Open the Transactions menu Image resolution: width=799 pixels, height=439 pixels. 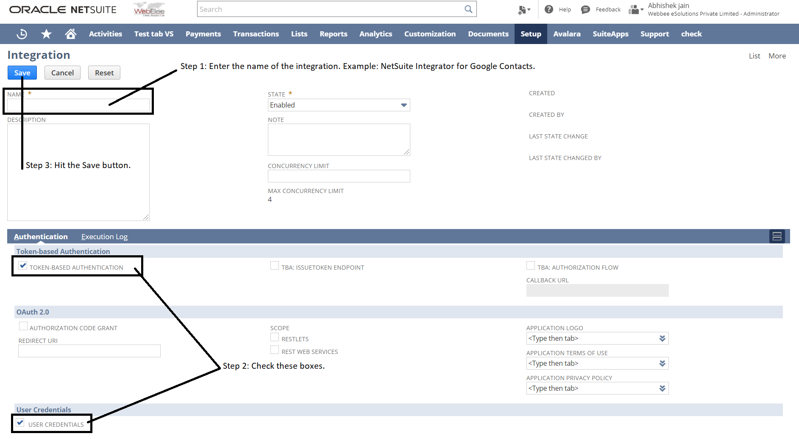256,34
